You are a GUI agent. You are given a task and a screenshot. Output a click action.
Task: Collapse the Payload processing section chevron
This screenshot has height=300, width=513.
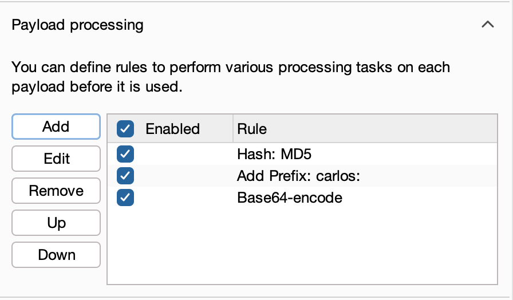pyautogui.click(x=488, y=25)
